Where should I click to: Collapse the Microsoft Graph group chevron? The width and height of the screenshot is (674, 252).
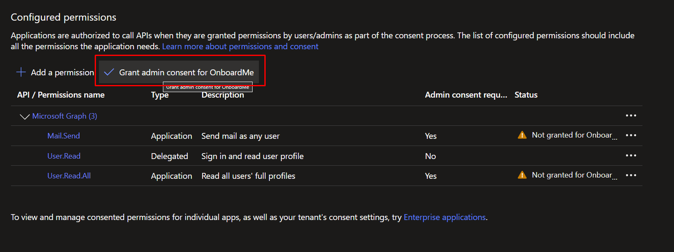[24, 117]
